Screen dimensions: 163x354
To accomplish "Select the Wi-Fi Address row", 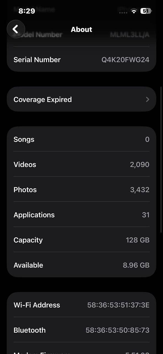I will 81,305.
